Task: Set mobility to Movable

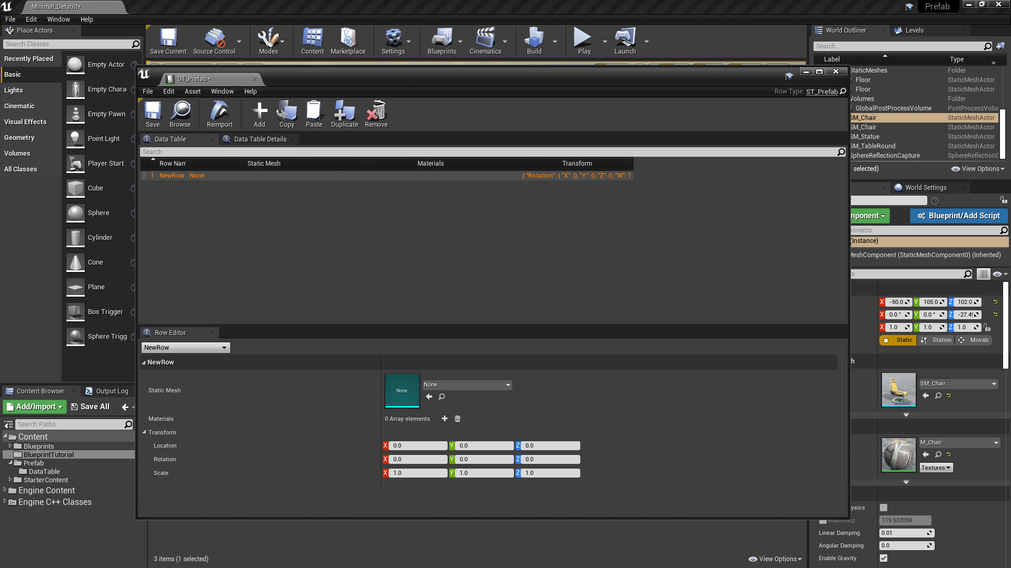Action: [974, 340]
